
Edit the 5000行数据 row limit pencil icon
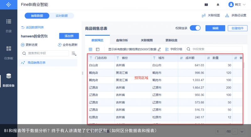(x=159, y=49)
